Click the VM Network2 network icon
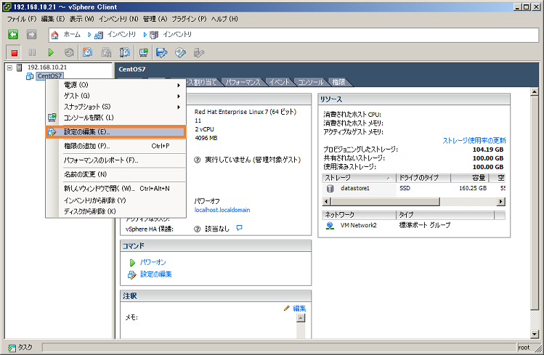This screenshot has width=544, height=355. [x=330, y=226]
